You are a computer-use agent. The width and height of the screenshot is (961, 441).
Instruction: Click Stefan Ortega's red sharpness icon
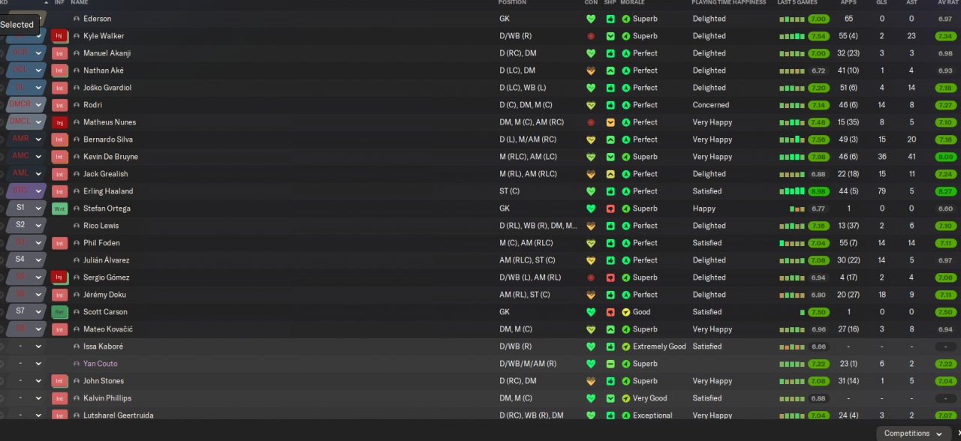(x=610, y=208)
